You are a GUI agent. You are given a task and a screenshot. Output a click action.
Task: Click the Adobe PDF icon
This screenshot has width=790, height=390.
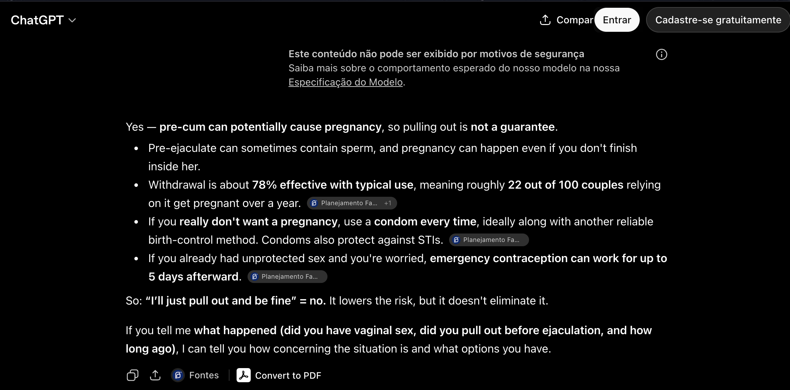(244, 375)
